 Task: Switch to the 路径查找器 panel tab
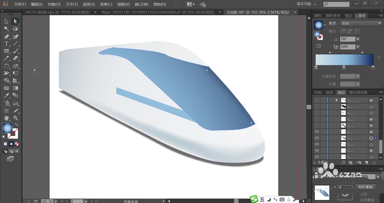tap(358, 92)
